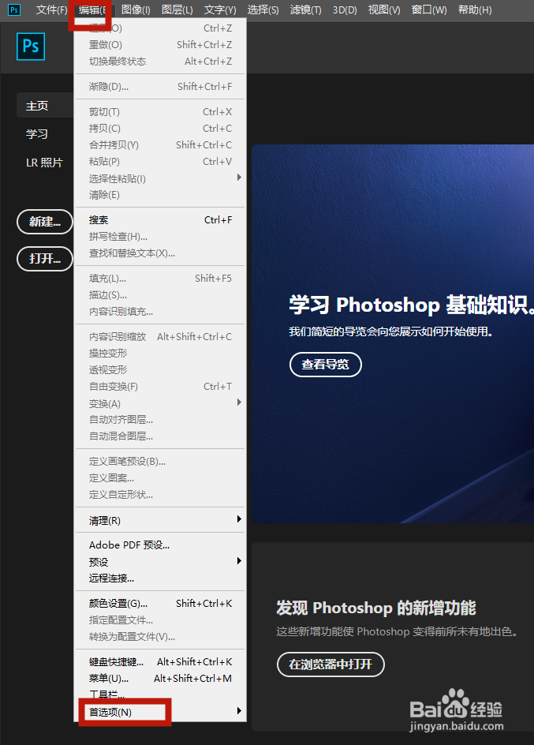The width and height of the screenshot is (534, 745).
Task: Choose 定义图案... menu item
Action: pos(160,478)
